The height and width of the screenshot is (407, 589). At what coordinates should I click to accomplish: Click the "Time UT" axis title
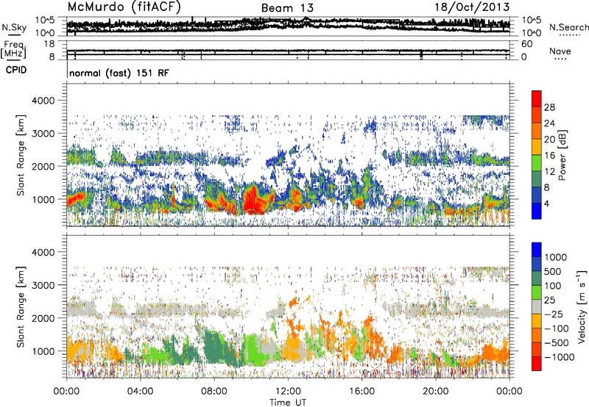[x=288, y=403]
